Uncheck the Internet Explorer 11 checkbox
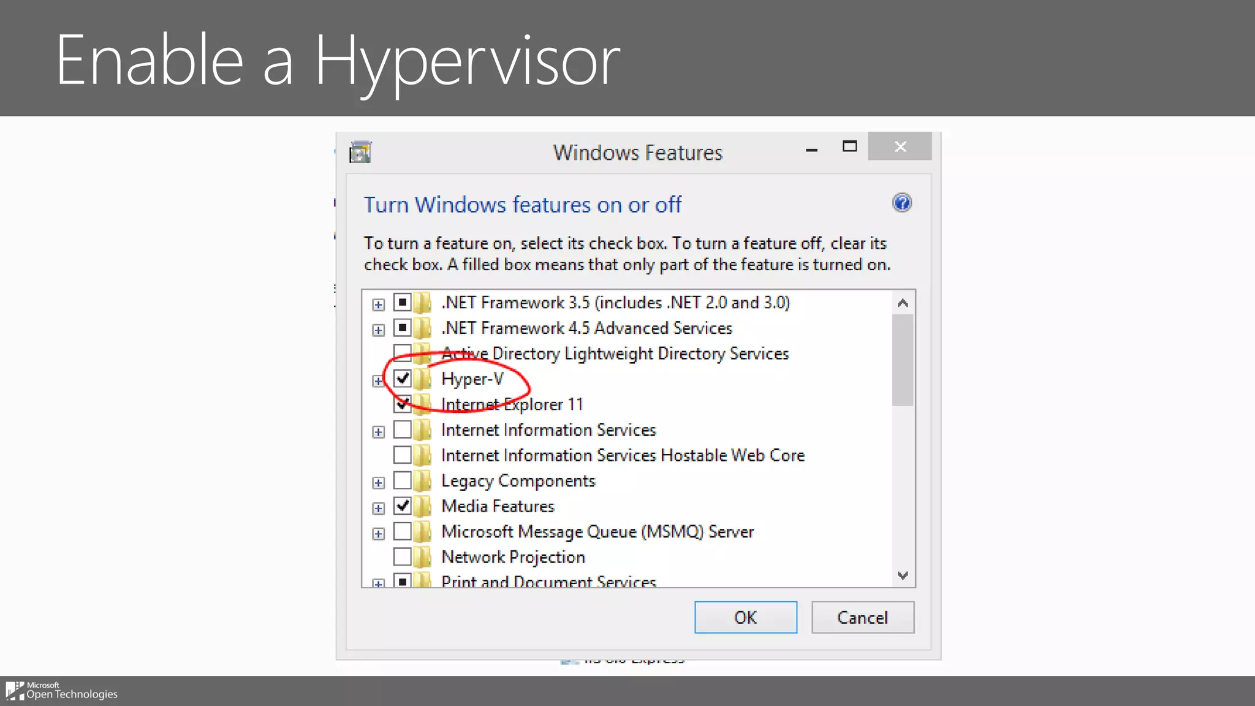 402,404
